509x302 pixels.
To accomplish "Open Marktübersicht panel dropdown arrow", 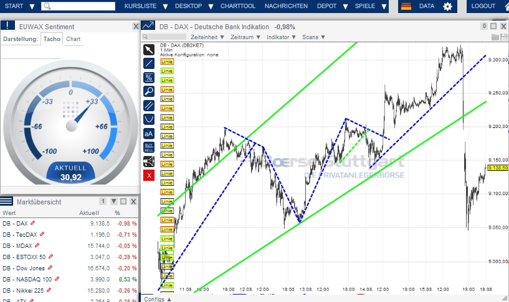I will [x=113, y=201].
